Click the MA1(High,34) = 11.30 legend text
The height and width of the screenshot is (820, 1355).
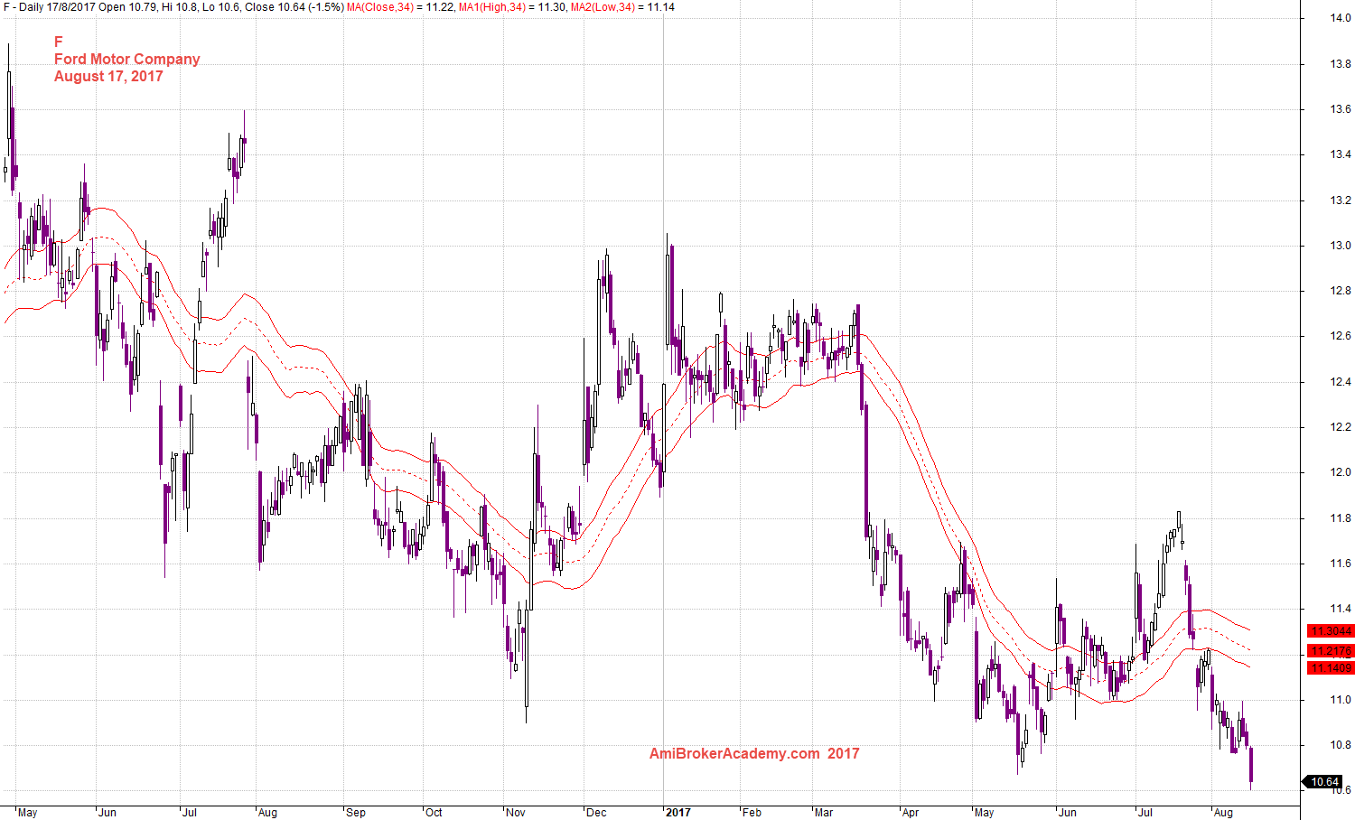(x=512, y=7)
